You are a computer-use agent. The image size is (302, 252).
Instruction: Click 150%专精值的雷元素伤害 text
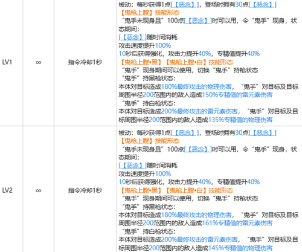tap(237, 95)
